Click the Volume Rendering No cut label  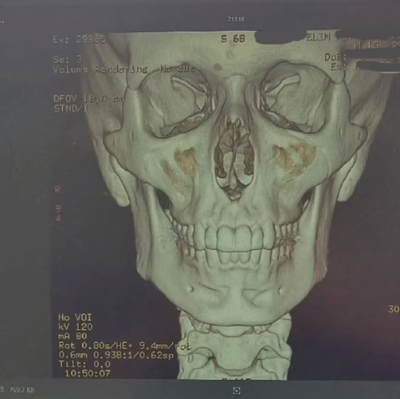(x=124, y=69)
